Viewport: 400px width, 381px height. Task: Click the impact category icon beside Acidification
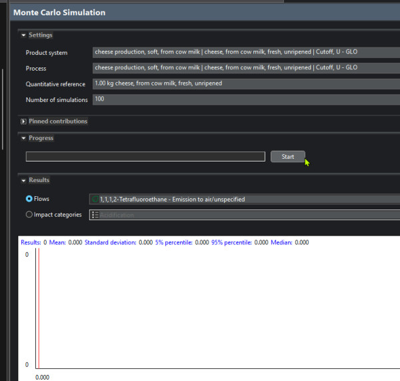coord(95,215)
